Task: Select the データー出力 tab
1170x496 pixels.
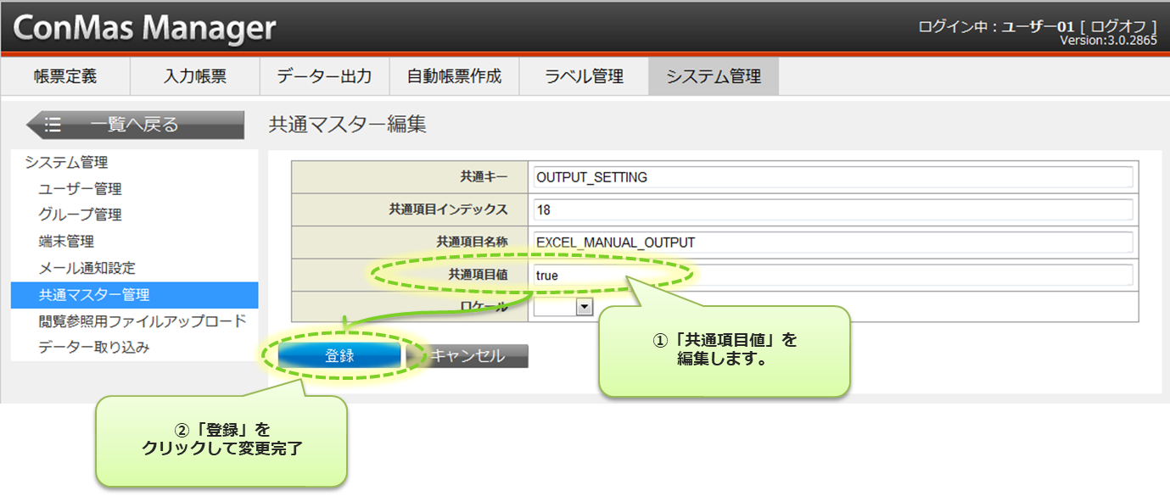Action: pos(324,76)
